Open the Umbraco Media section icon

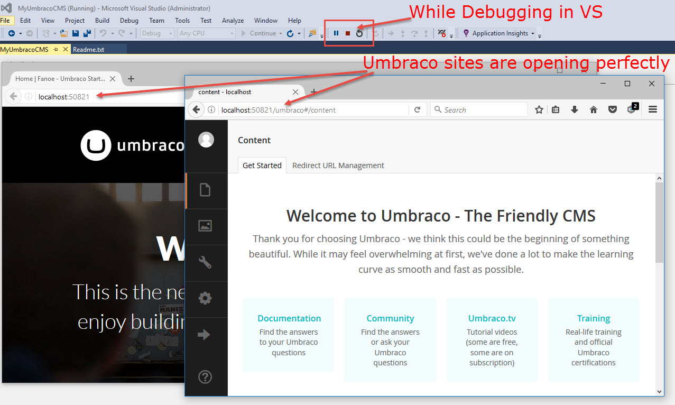point(205,226)
